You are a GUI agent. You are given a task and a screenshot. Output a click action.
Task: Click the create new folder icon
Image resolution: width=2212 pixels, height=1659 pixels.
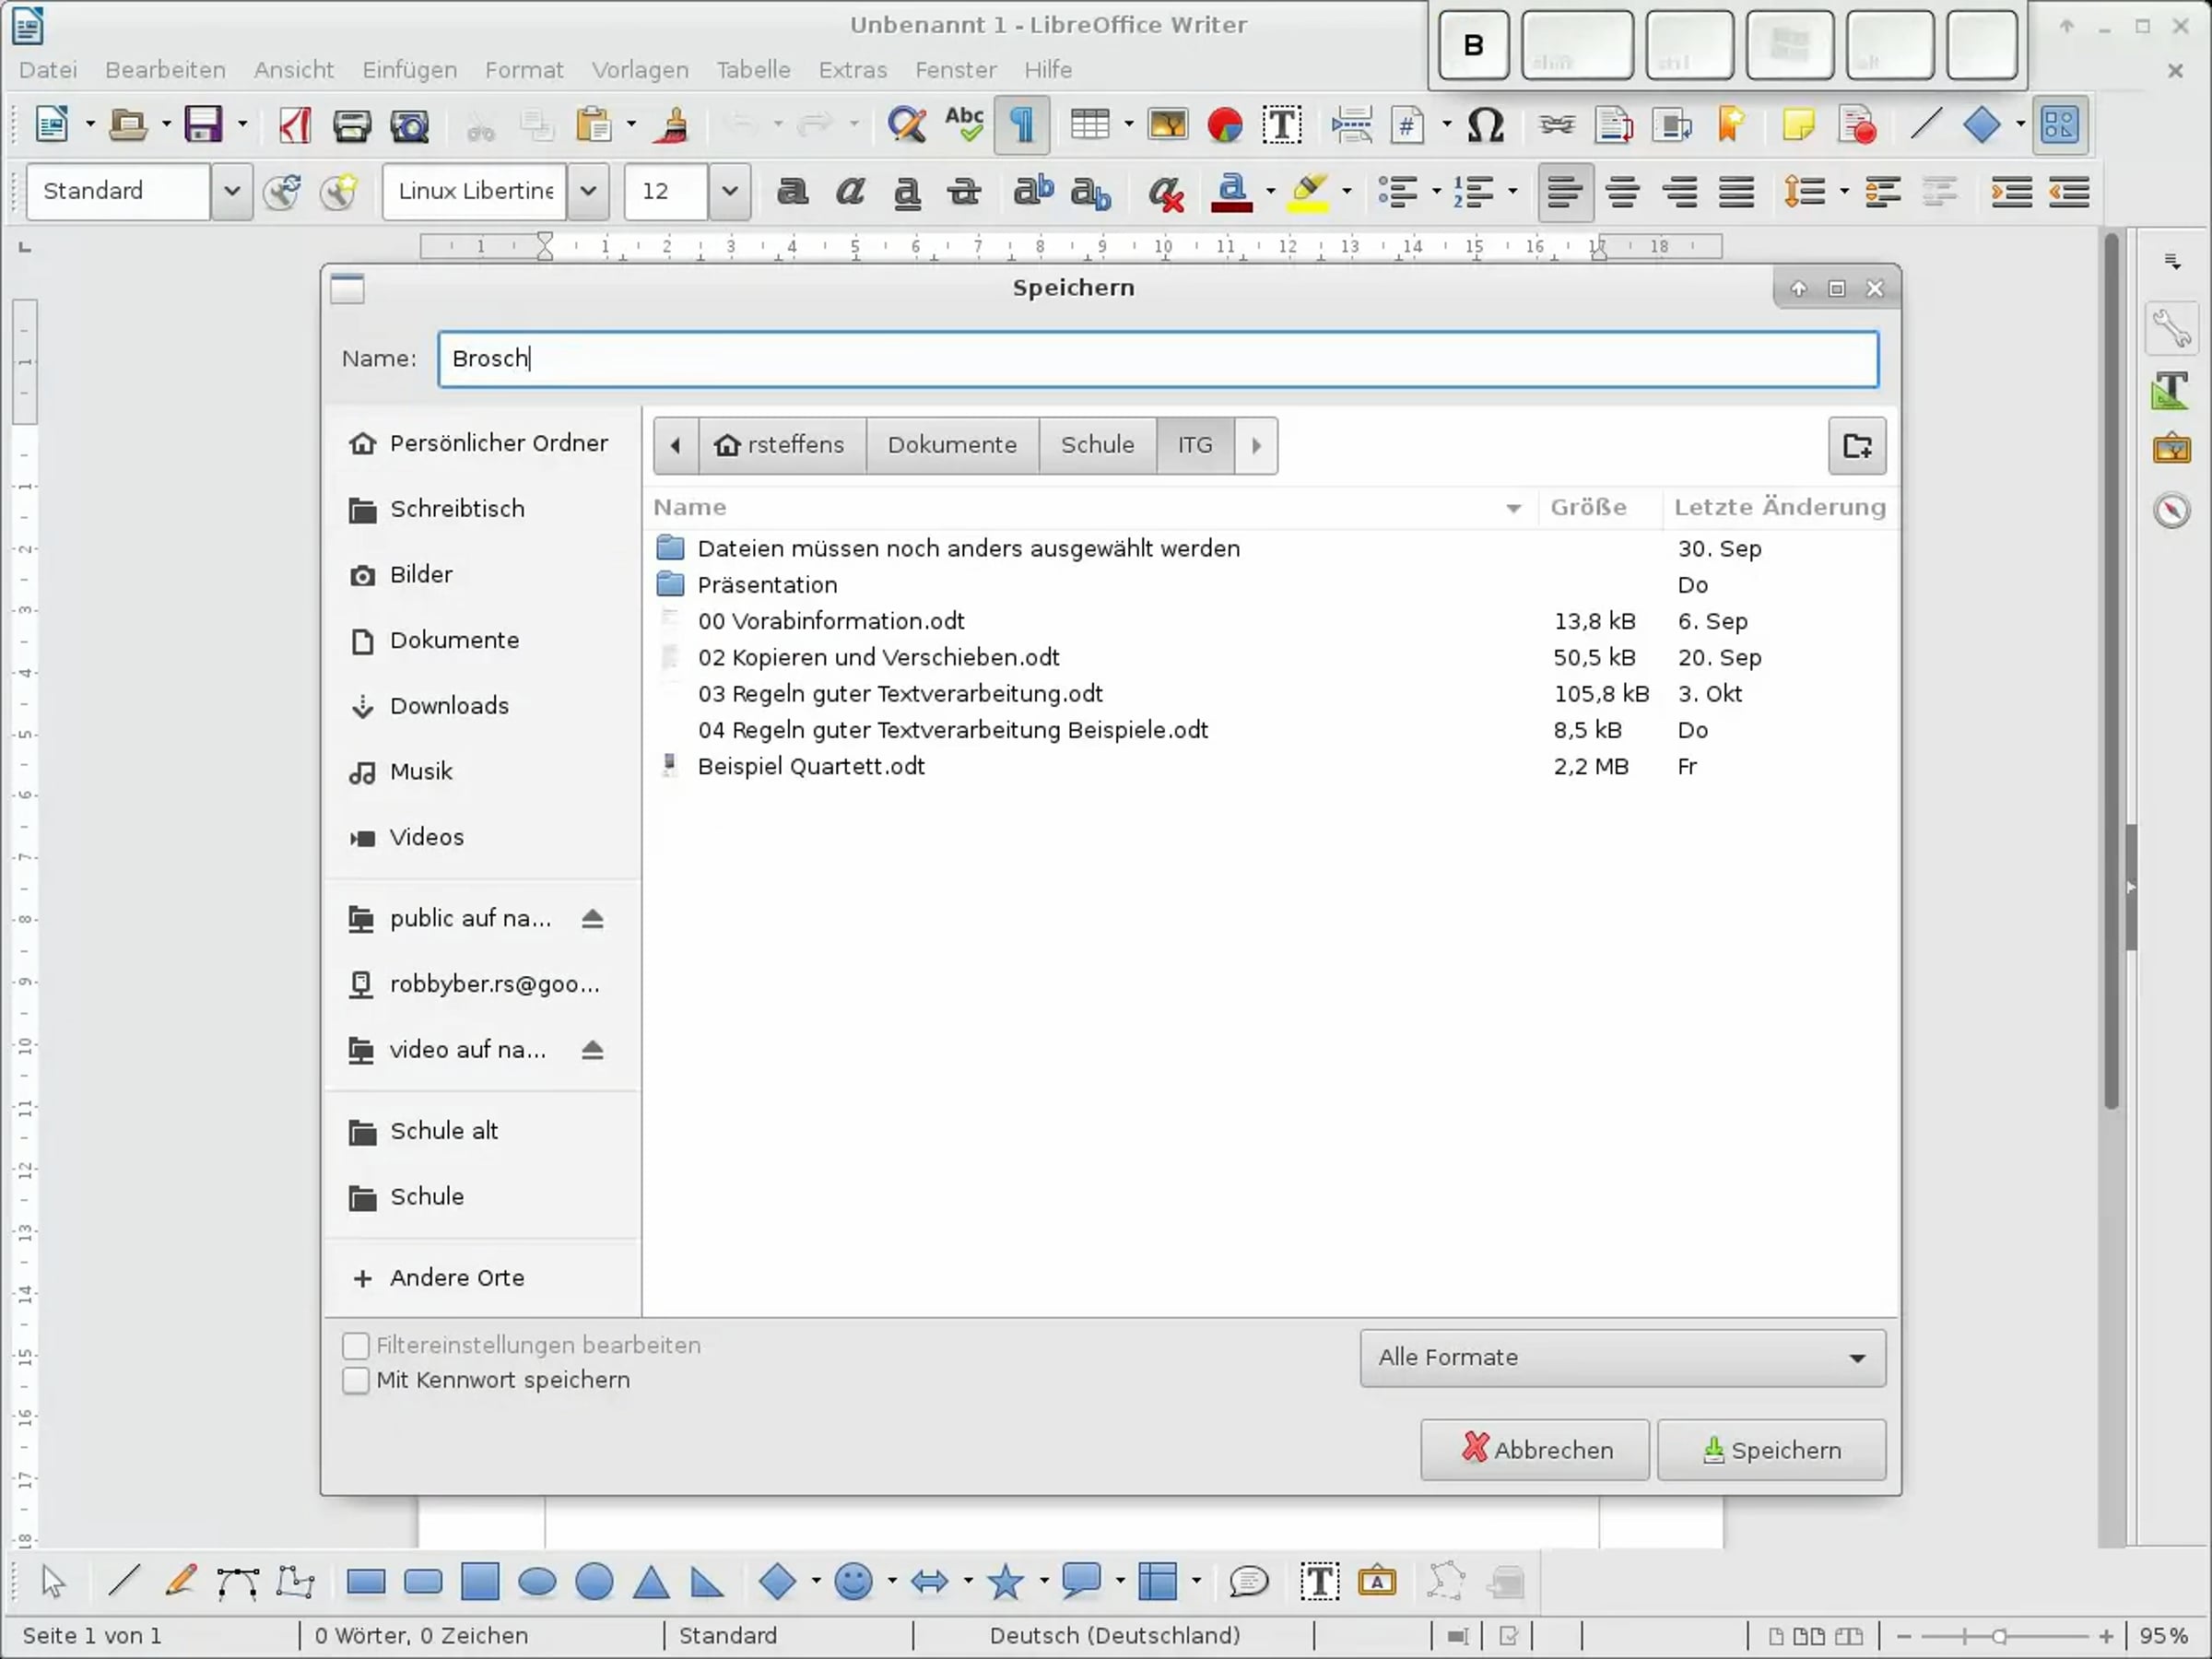(1856, 446)
